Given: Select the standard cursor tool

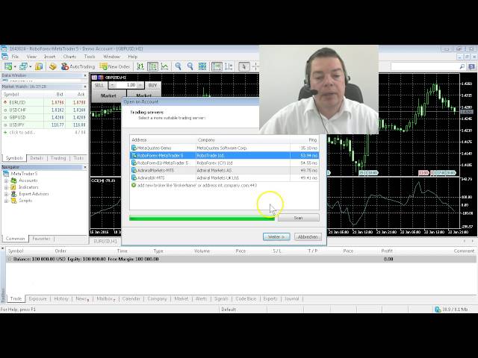Looking at the screenshot, I should (x=244, y=66).
